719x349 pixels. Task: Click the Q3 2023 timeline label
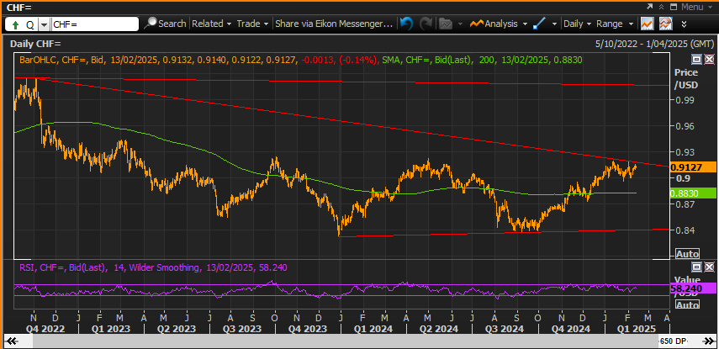pyautogui.click(x=243, y=329)
